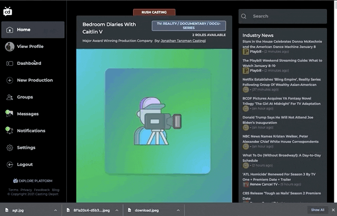Click the Logout arrow icon
This screenshot has height=216, width=337.
[x=9, y=164]
